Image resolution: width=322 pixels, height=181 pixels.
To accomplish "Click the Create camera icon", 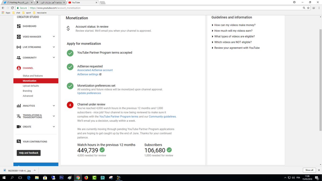I will point(19,127).
